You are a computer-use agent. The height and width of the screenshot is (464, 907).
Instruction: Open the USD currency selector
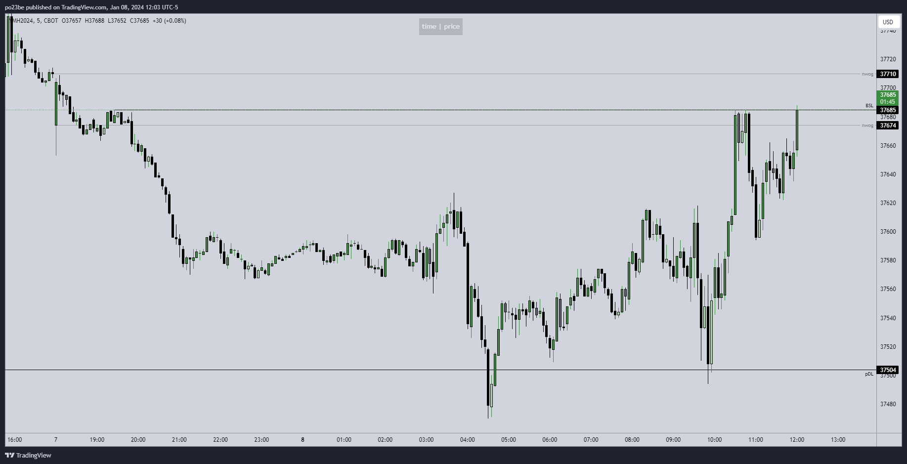tap(888, 22)
